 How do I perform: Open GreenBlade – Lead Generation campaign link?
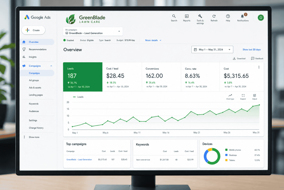(x=79, y=159)
